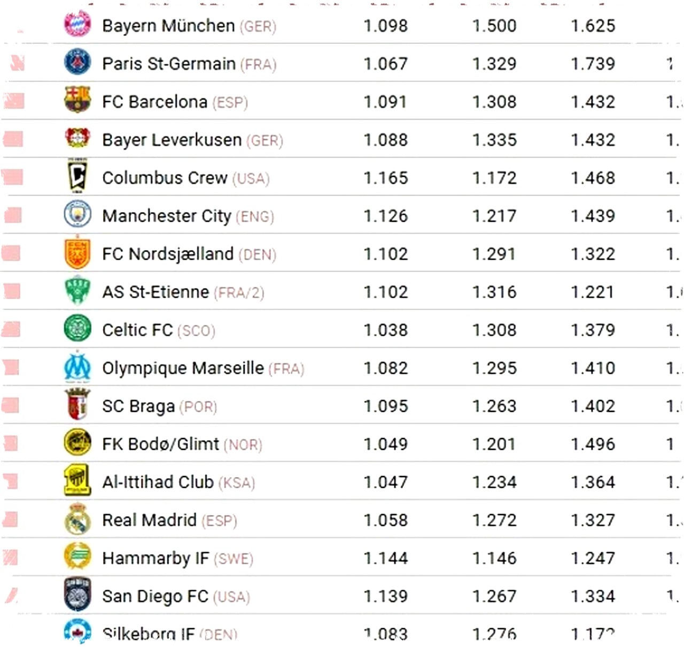
Task: Open the San Diego FC team link
Action: coord(155,596)
